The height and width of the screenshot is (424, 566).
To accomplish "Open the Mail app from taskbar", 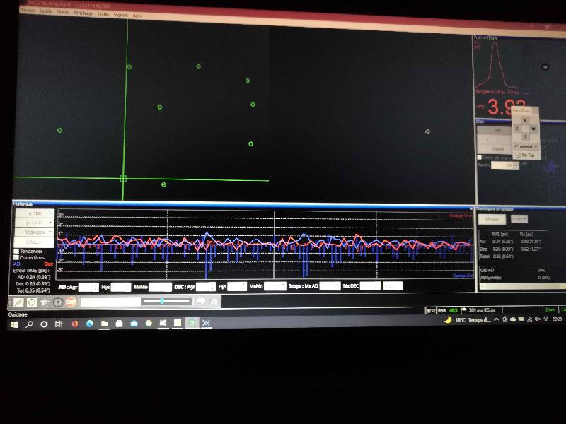I will [134, 324].
